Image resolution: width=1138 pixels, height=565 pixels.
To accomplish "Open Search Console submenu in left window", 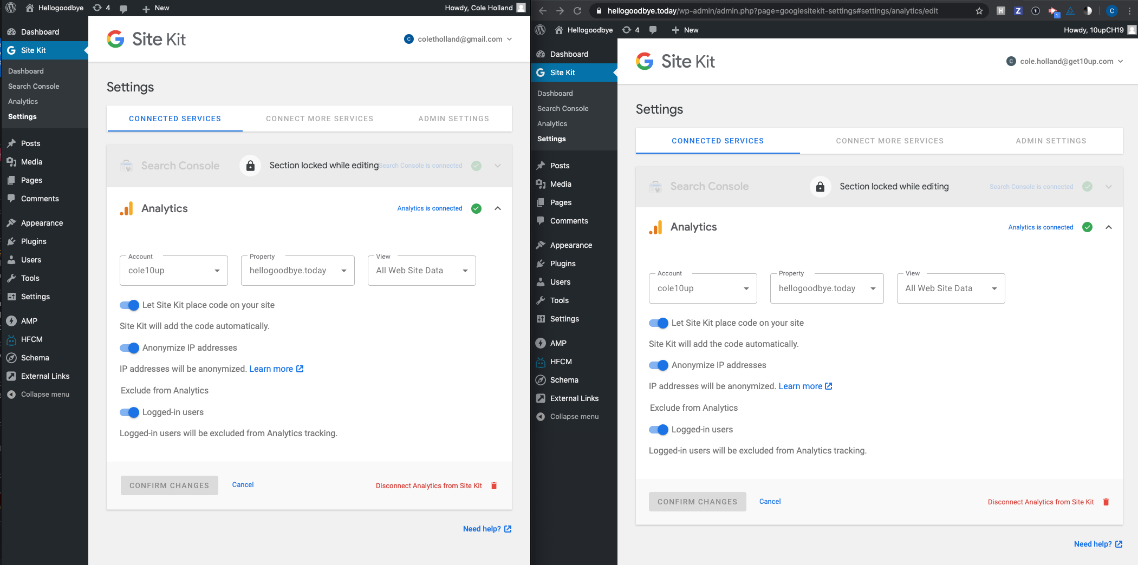I will coord(34,86).
